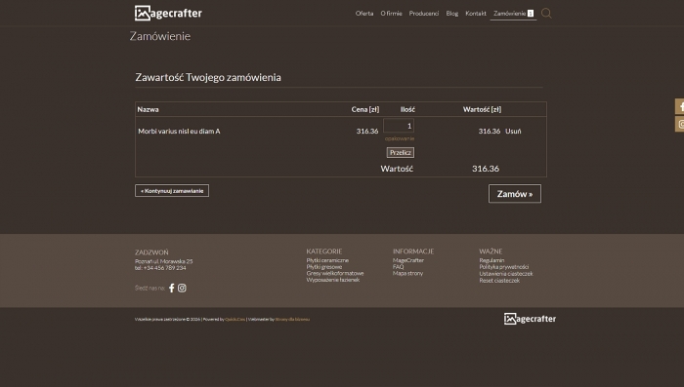Go to the Producenci page
Screen dimensions: 684x387
(x=423, y=14)
